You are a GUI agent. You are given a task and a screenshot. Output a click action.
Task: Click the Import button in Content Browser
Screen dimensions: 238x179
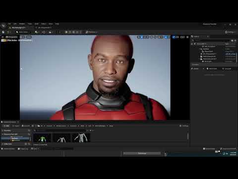pyautogui.click(x=16, y=126)
